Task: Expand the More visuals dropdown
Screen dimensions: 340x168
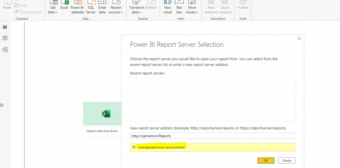Action: coord(192,8)
